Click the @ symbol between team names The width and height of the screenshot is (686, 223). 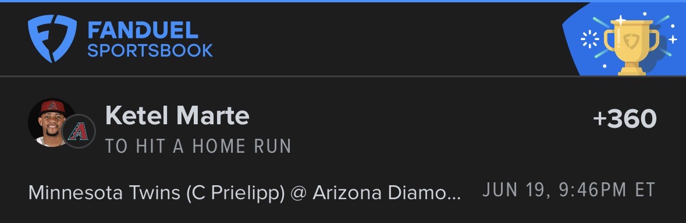(x=298, y=192)
